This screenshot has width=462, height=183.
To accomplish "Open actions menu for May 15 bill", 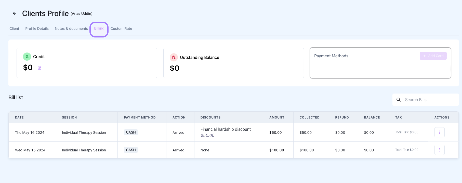I will tap(439, 150).
